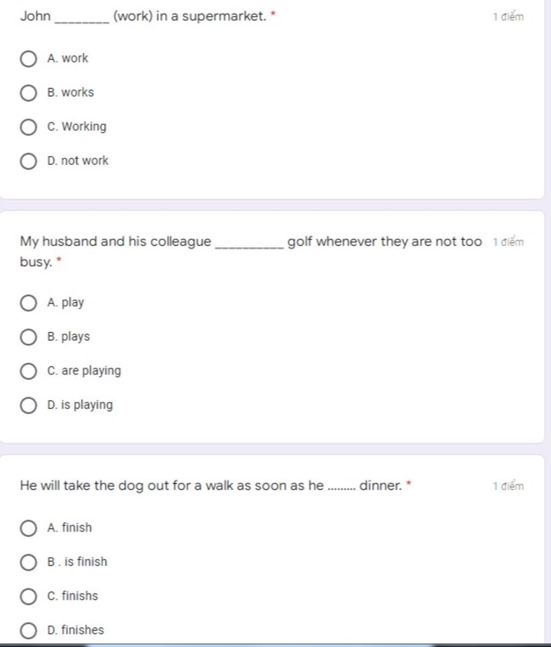This screenshot has height=647, width=551.
Task: Choose the 'B . is finish' option
Action: [29, 562]
